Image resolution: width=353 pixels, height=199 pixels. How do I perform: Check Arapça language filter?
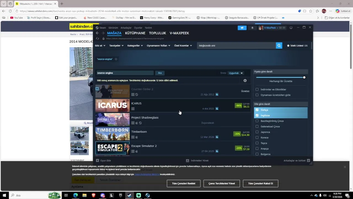(x=257, y=149)
